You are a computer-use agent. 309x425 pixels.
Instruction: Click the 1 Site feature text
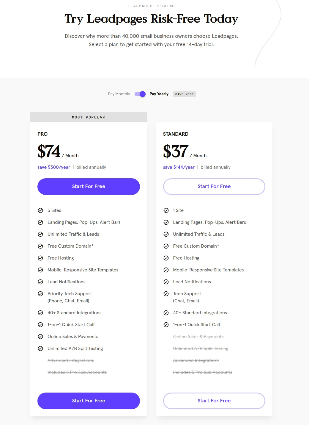178,210
